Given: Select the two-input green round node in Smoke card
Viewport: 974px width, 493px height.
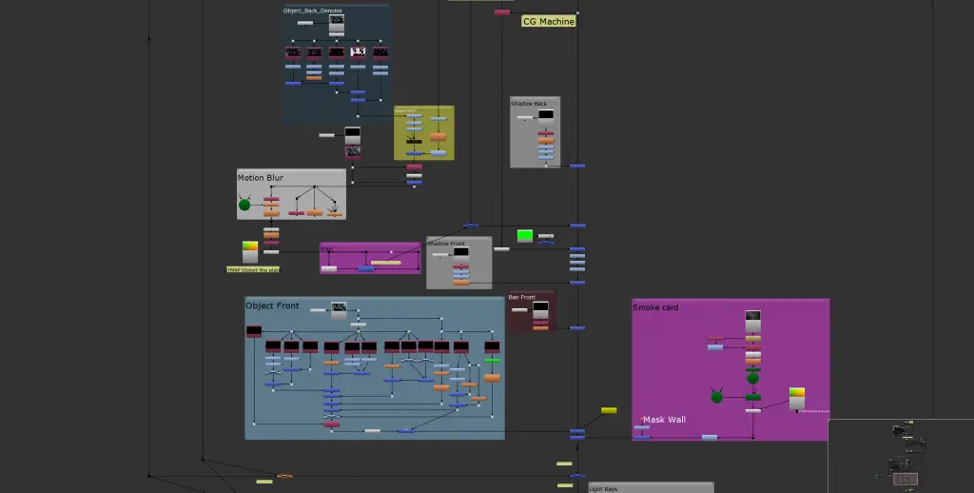Looking at the screenshot, I should [x=717, y=397].
